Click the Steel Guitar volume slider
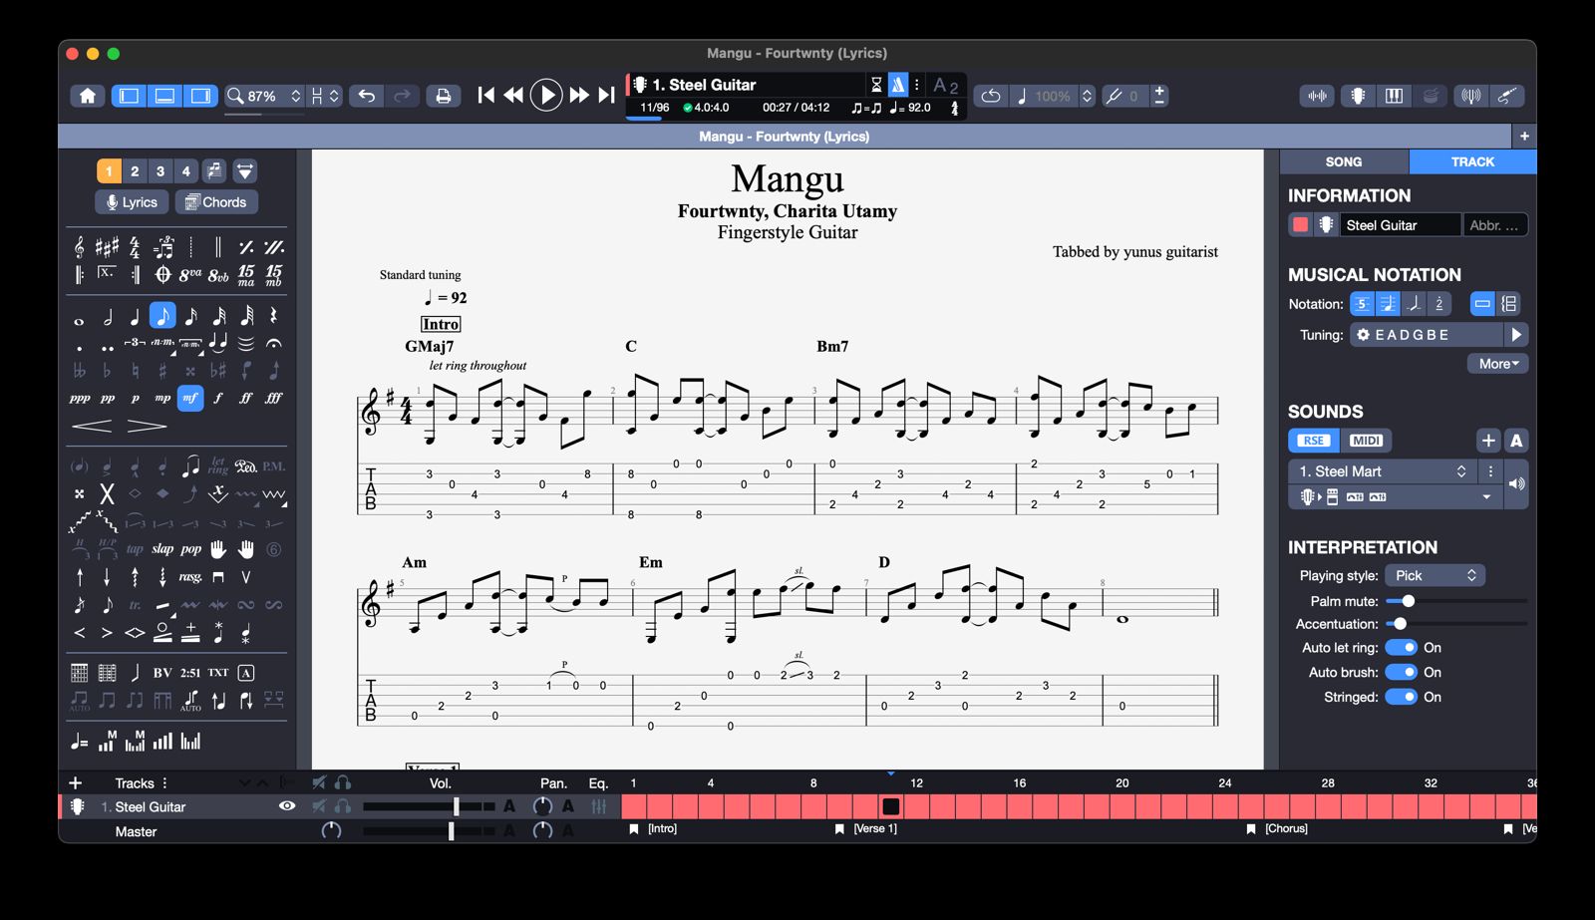 [x=429, y=806]
